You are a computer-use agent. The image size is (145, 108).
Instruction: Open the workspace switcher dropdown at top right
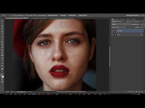coord(135,16)
